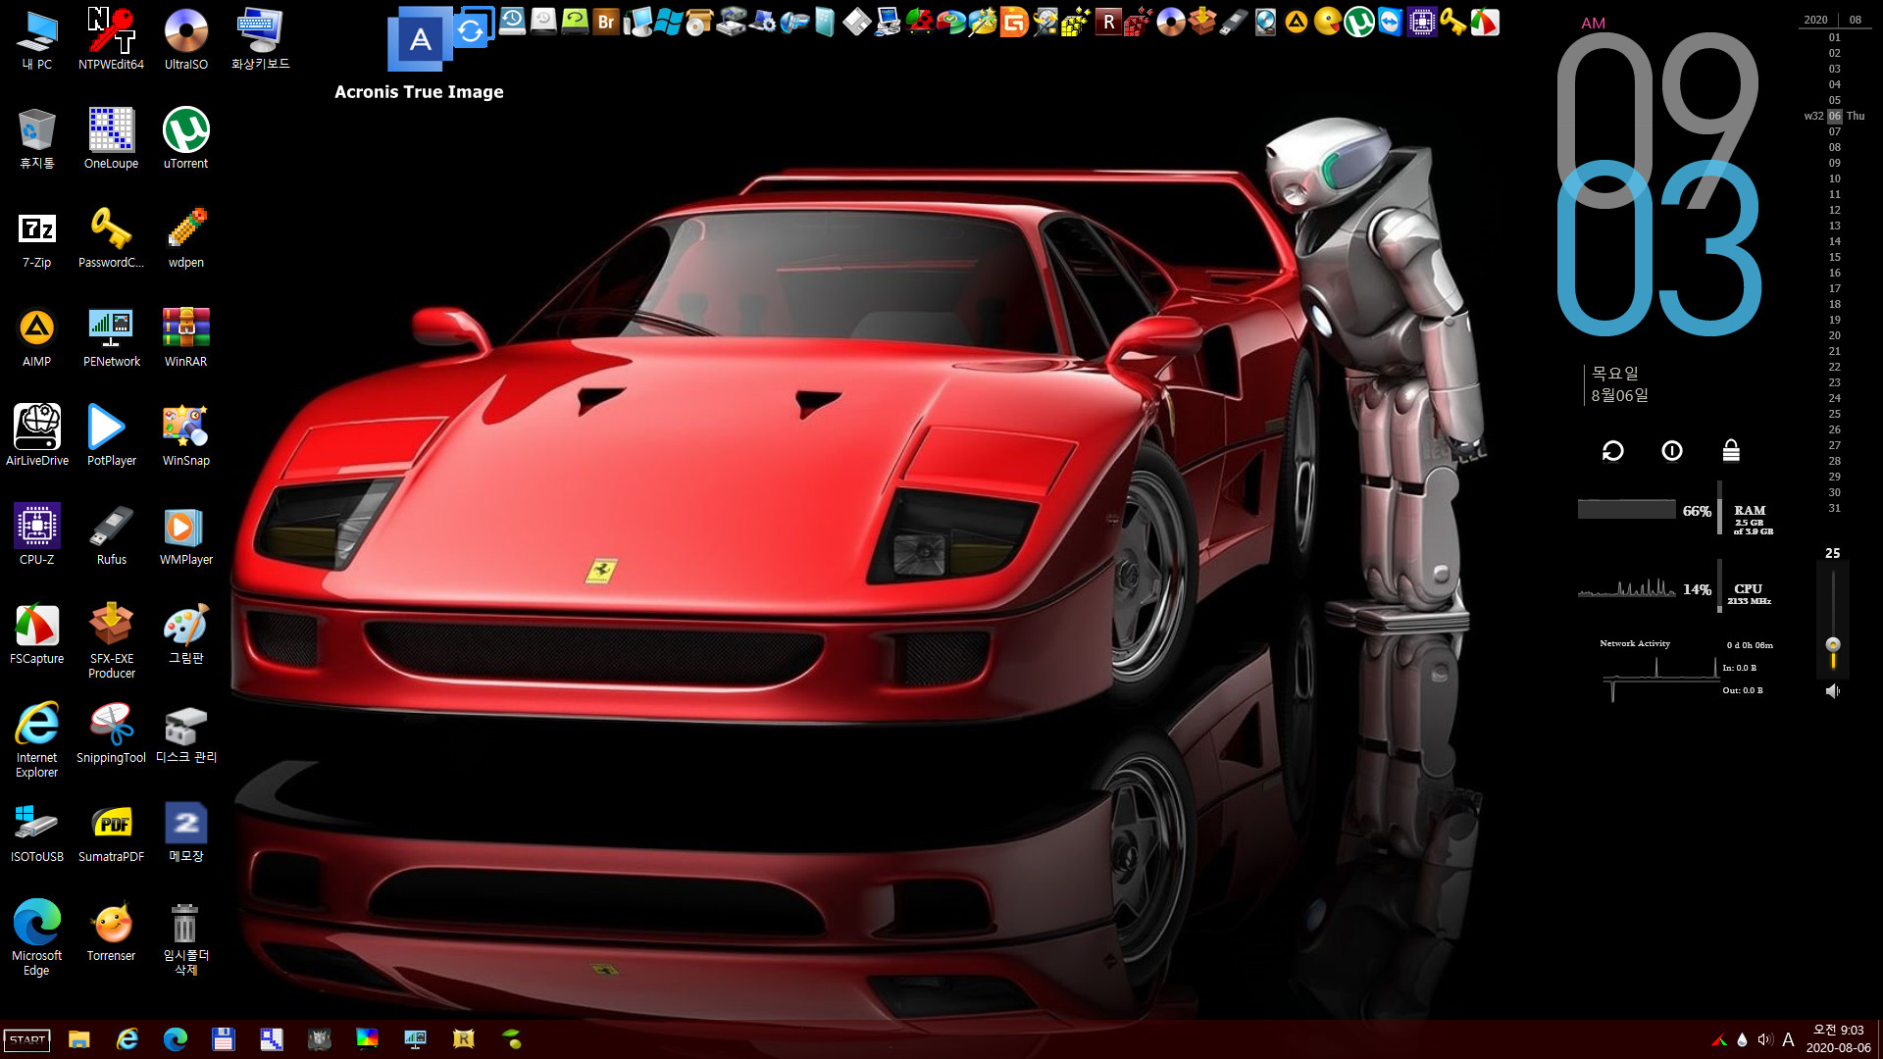Image resolution: width=1883 pixels, height=1059 pixels.
Task: Click the PENetwork icon on taskbar
Action: [416, 1039]
